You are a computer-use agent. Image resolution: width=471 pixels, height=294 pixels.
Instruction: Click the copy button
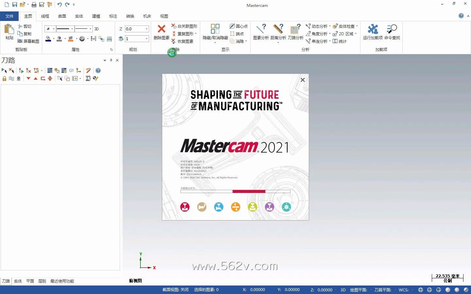click(25, 34)
